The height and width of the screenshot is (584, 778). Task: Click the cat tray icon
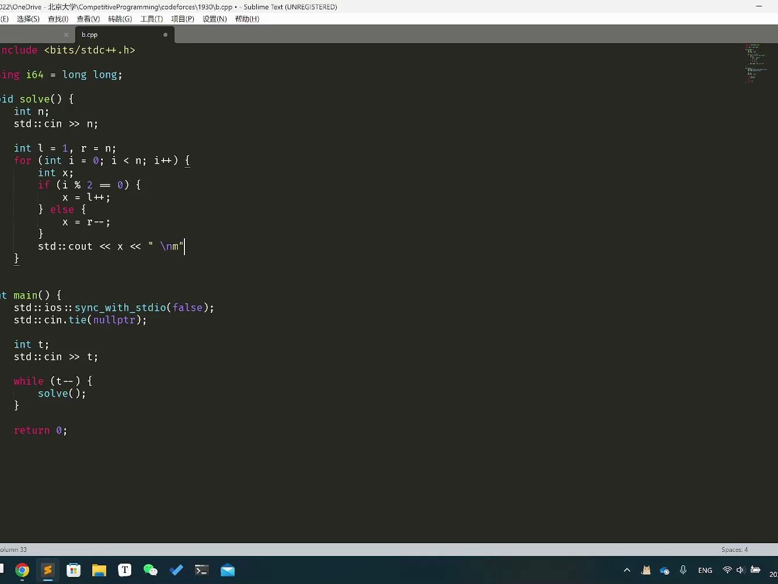(x=646, y=571)
